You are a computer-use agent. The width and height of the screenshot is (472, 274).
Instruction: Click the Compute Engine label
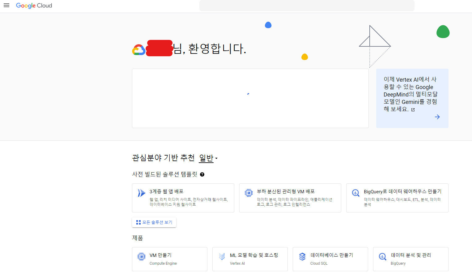(x=163, y=263)
